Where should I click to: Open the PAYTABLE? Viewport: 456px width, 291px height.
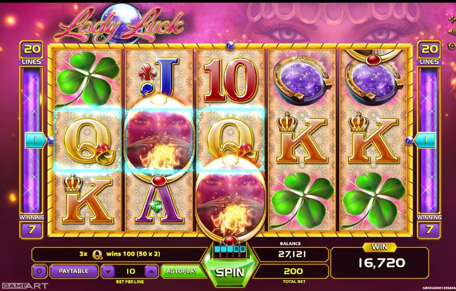coord(74,271)
